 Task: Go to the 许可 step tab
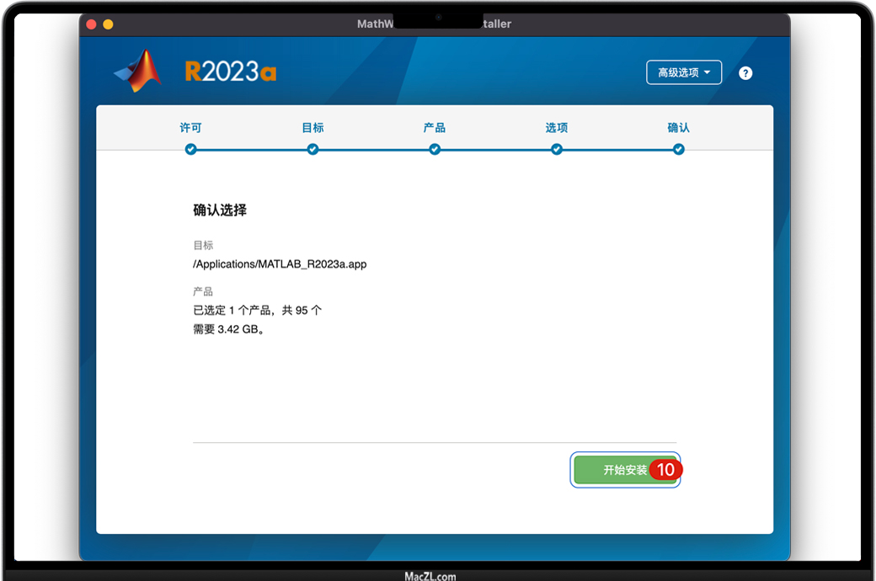click(x=190, y=128)
